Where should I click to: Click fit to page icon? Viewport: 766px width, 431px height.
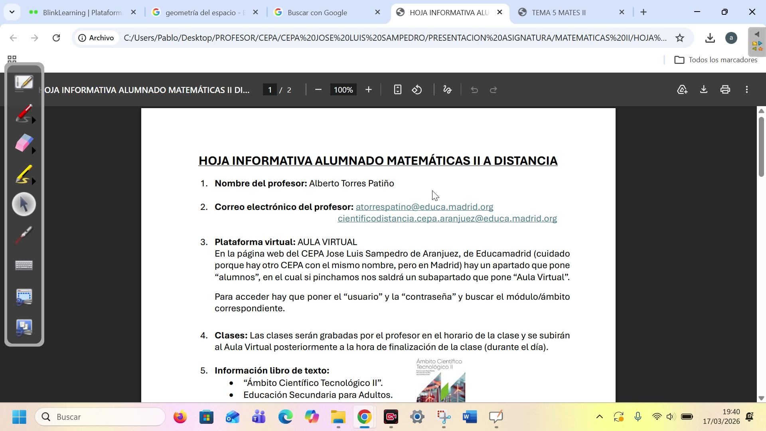[x=397, y=90]
